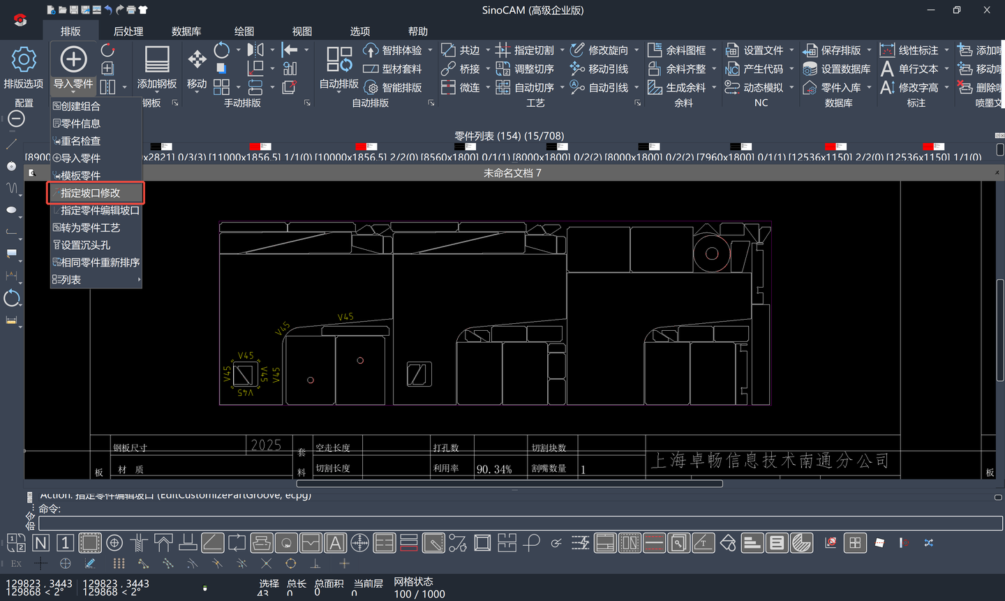Screen dimensions: 1005x601
Task: Select the 桥接 bridge tool
Action: point(461,69)
